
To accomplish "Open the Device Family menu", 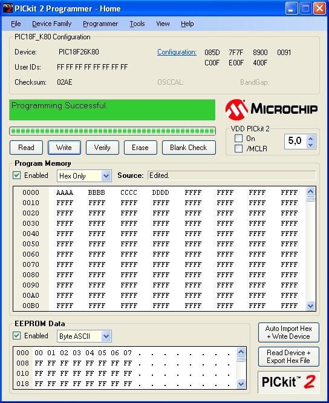I will coord(51,24).
